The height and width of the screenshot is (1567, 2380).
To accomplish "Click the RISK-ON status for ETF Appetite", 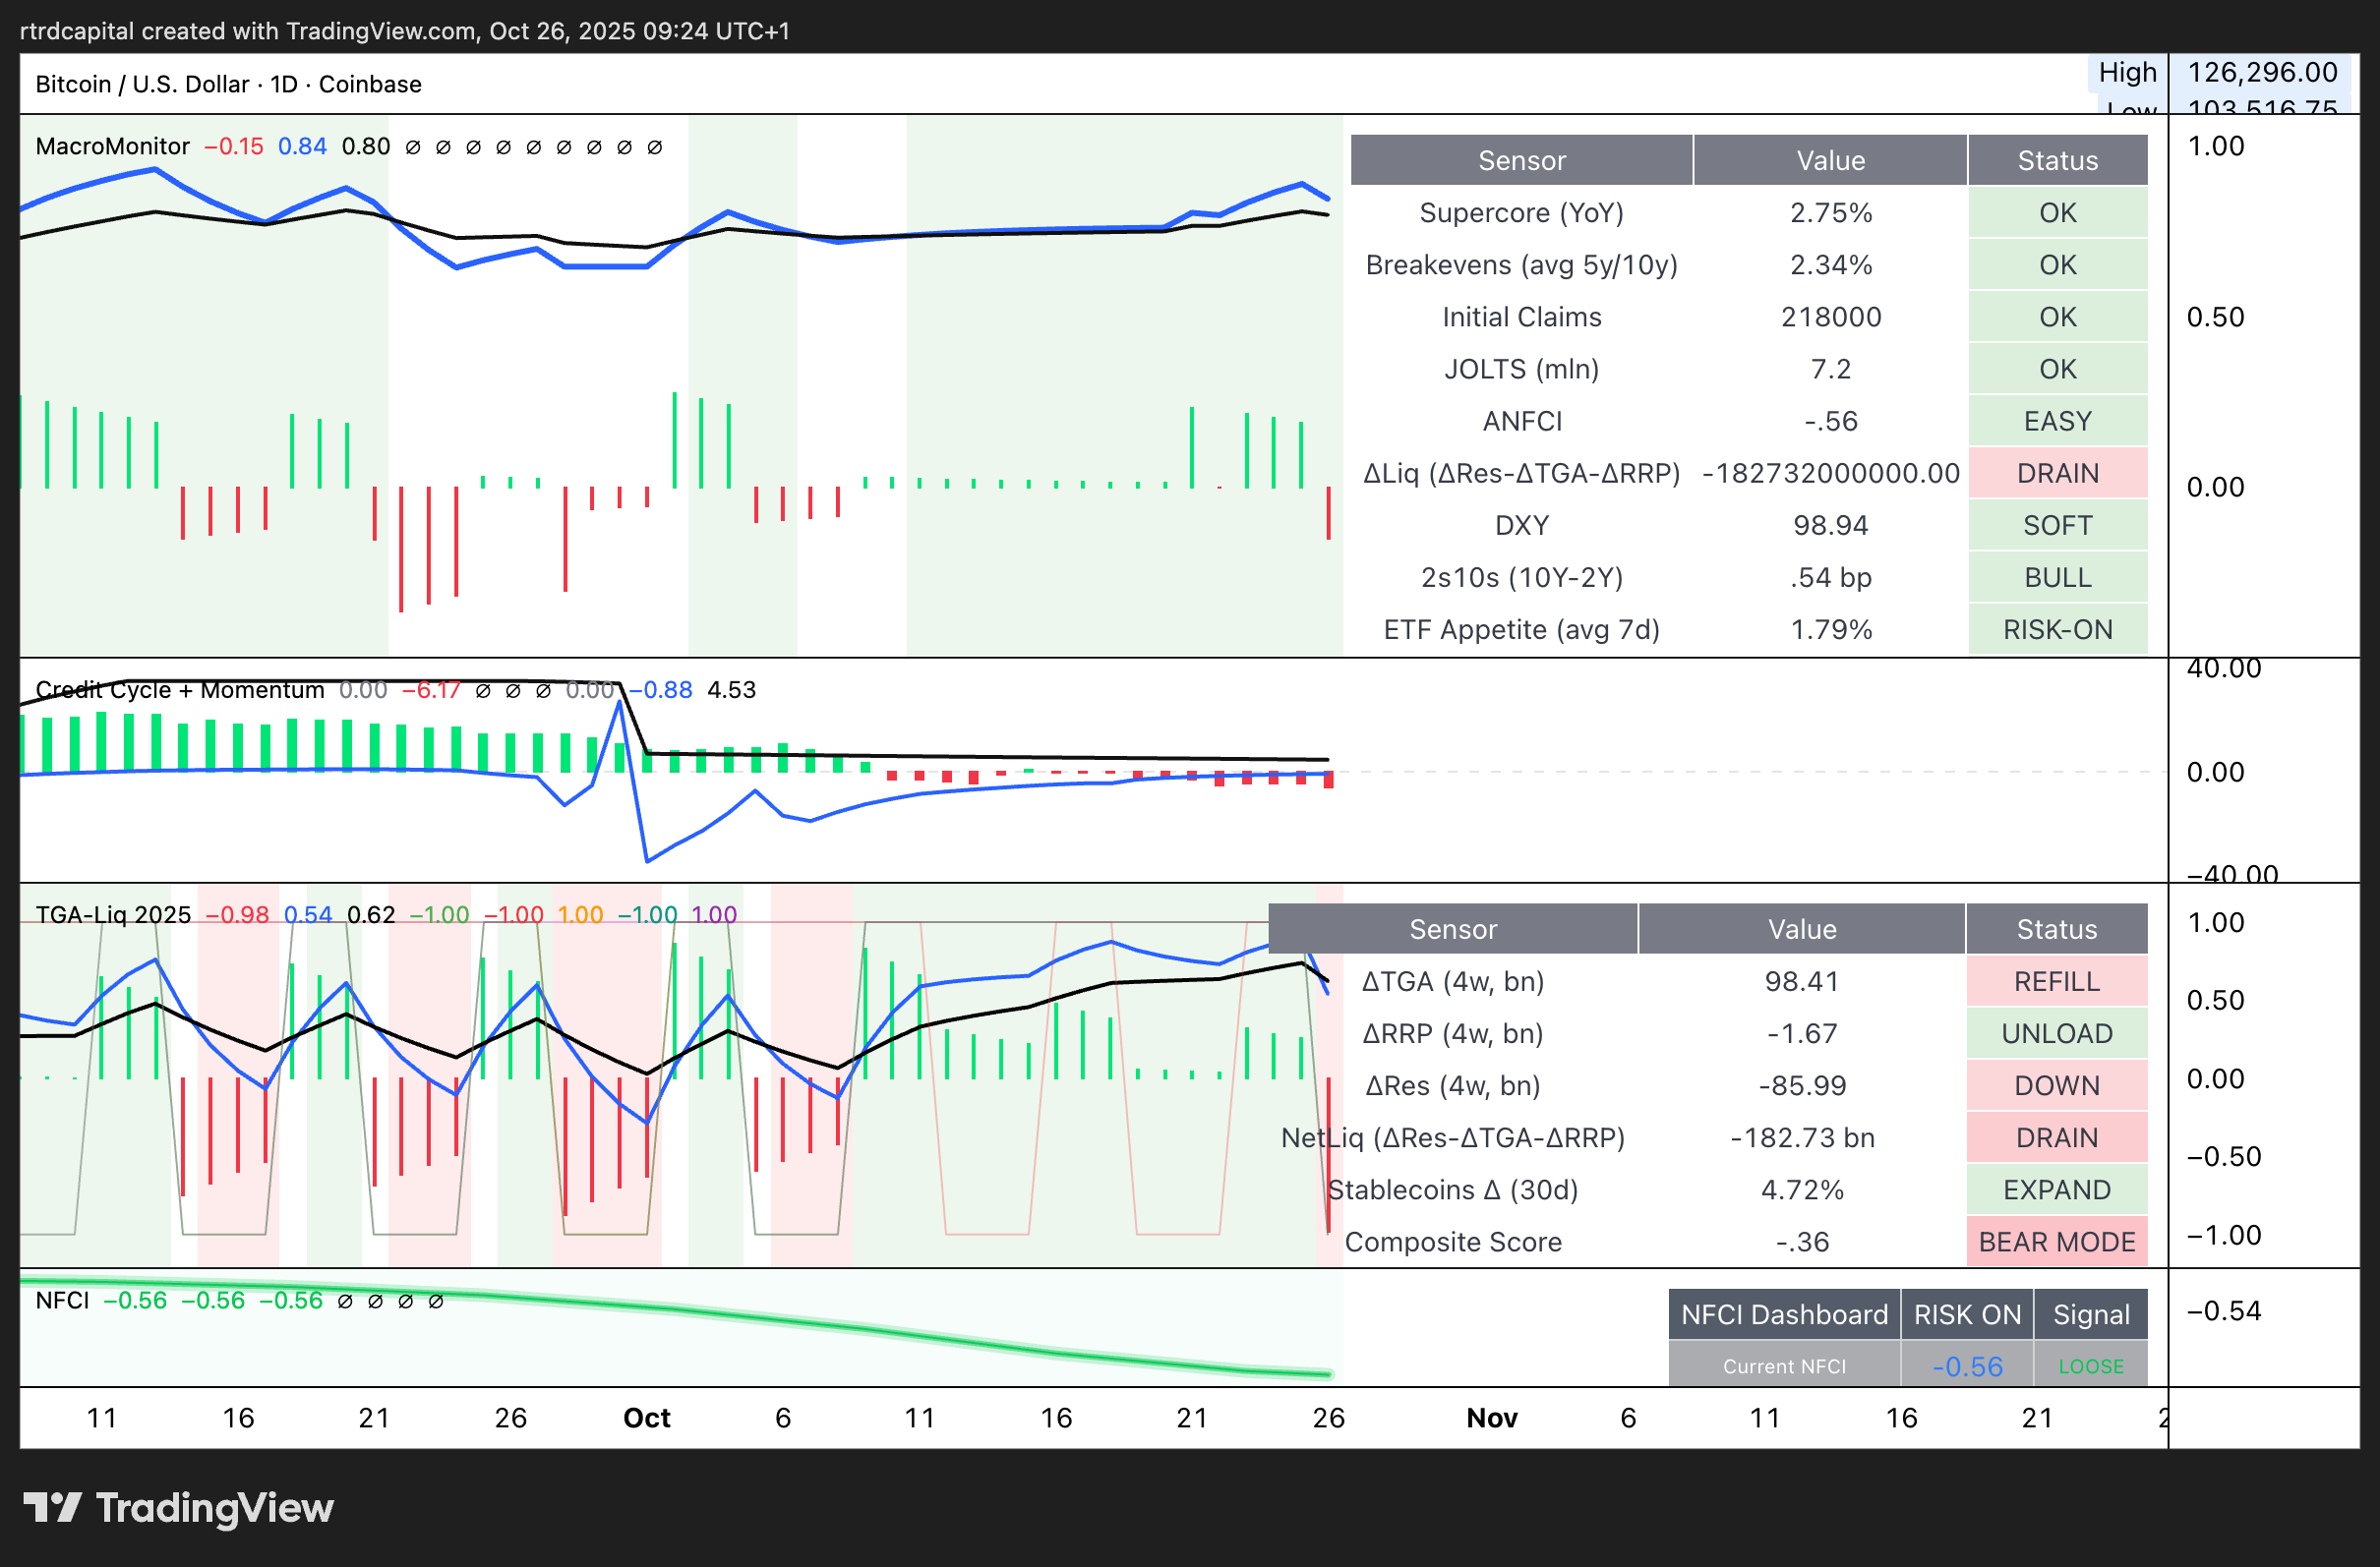I will (2057, 629).
